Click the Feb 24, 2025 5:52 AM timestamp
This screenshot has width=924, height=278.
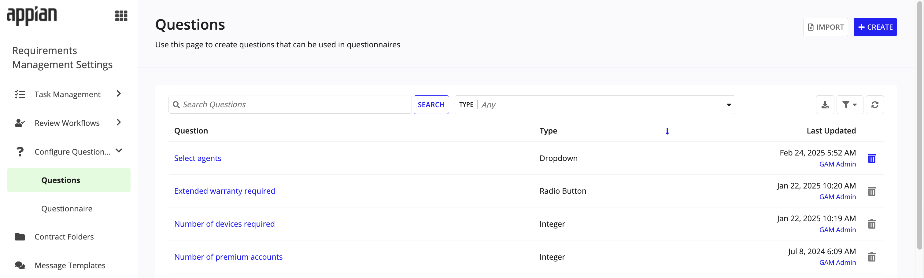[x=818, y=153]
